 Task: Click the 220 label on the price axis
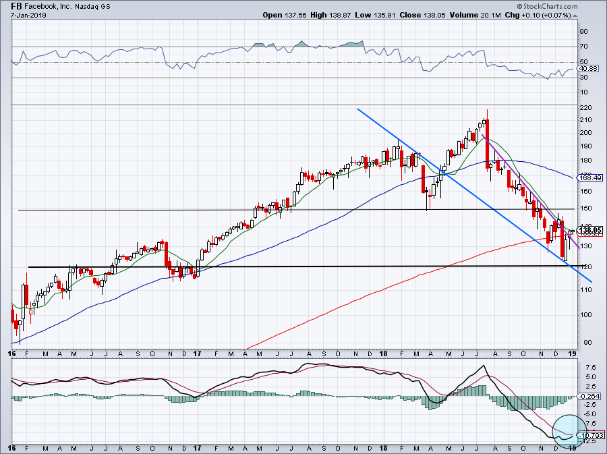(x=585, y=108)
